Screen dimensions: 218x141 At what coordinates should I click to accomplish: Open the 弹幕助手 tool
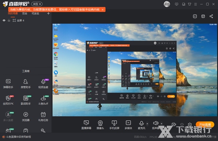(8, 84)
